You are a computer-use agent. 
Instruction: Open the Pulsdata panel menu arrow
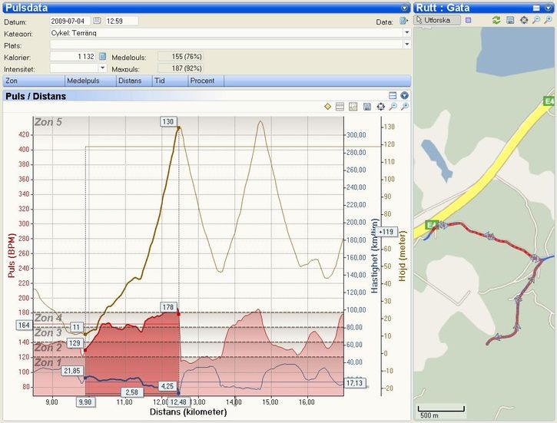405,8
